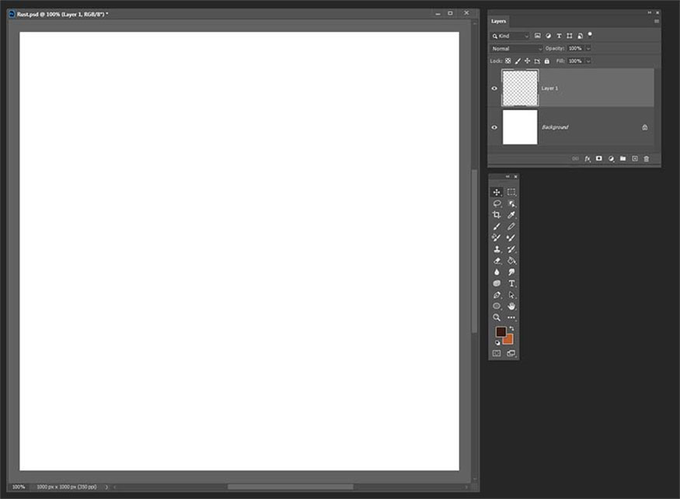Expand the Fill slider arrow
Image resolution: width=680 pixels, height=499 pixels.
588,61
